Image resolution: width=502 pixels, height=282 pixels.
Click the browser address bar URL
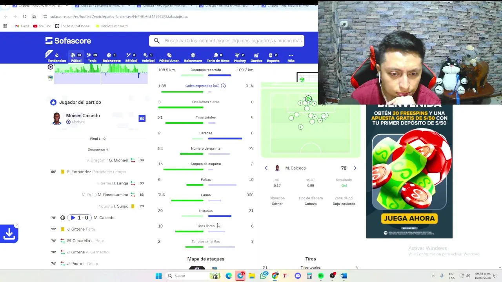[119, 16]
